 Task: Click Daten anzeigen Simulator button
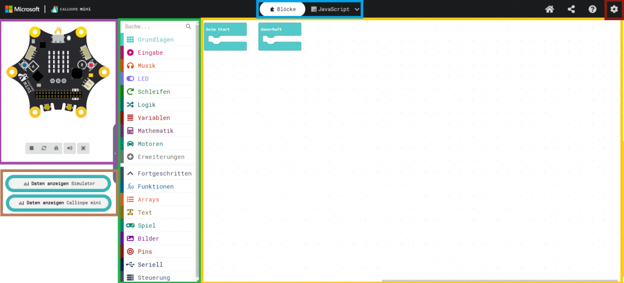(x=59, y=184)
